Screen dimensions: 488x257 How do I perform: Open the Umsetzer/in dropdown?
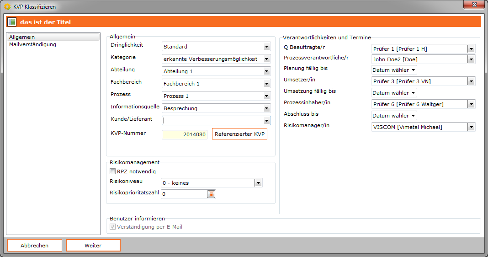471,81
